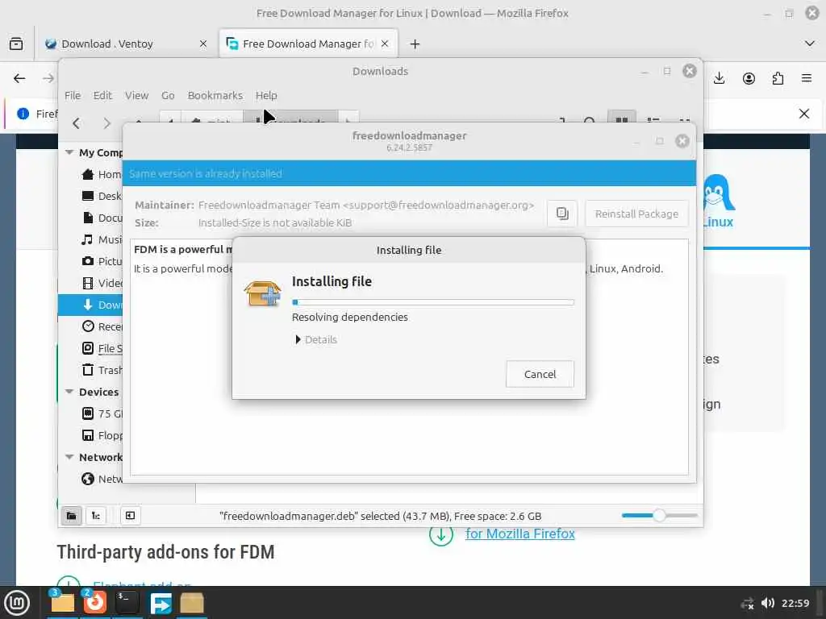Collapse the My Computer sidebar section
This screenshot has width=826, height=619.
pos(69,152)
